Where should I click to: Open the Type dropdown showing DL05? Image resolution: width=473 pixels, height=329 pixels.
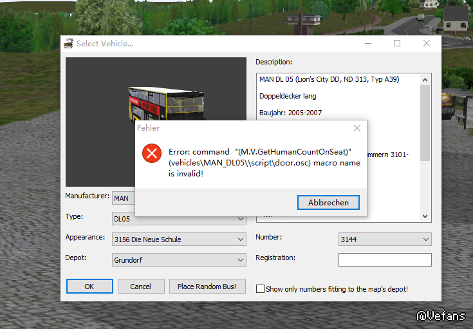(x=179, y=219)
